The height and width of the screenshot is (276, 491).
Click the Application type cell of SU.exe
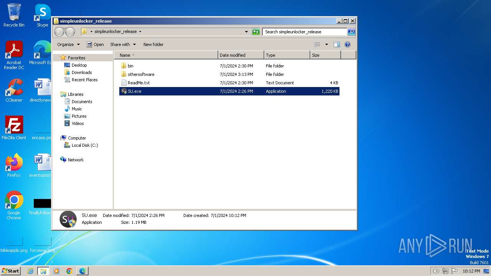276,91
